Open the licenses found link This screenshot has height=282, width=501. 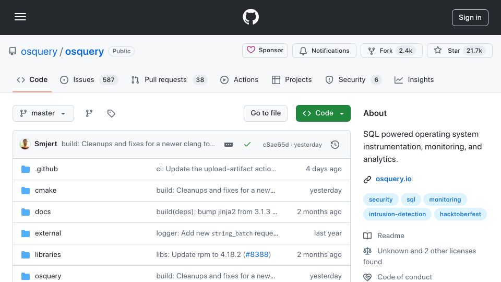pos(420,256)
